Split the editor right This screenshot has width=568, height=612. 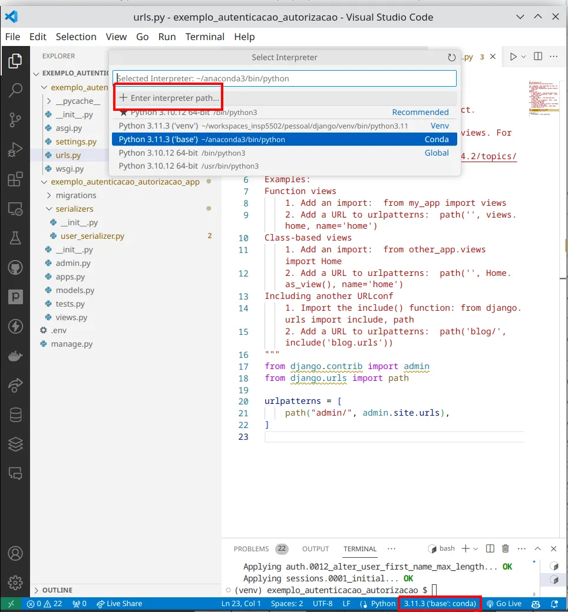(538, 56)
